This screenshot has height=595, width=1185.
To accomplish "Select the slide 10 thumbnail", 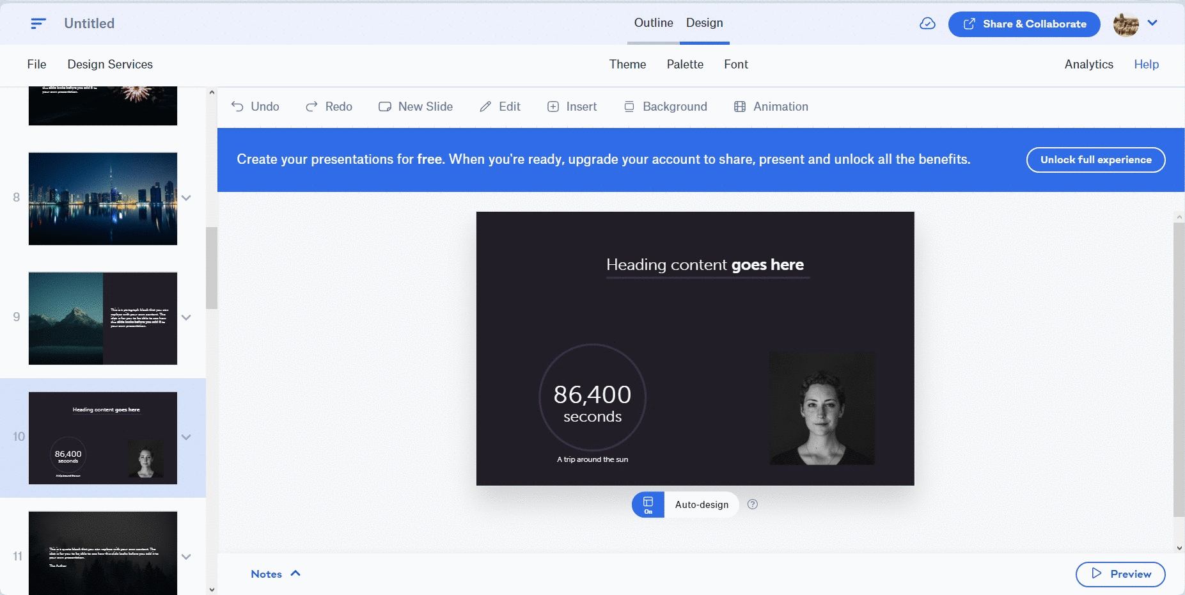I will 103,438.
